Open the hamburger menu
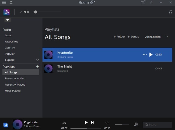This screenshot has height=130, width=175. coord(4,2)
